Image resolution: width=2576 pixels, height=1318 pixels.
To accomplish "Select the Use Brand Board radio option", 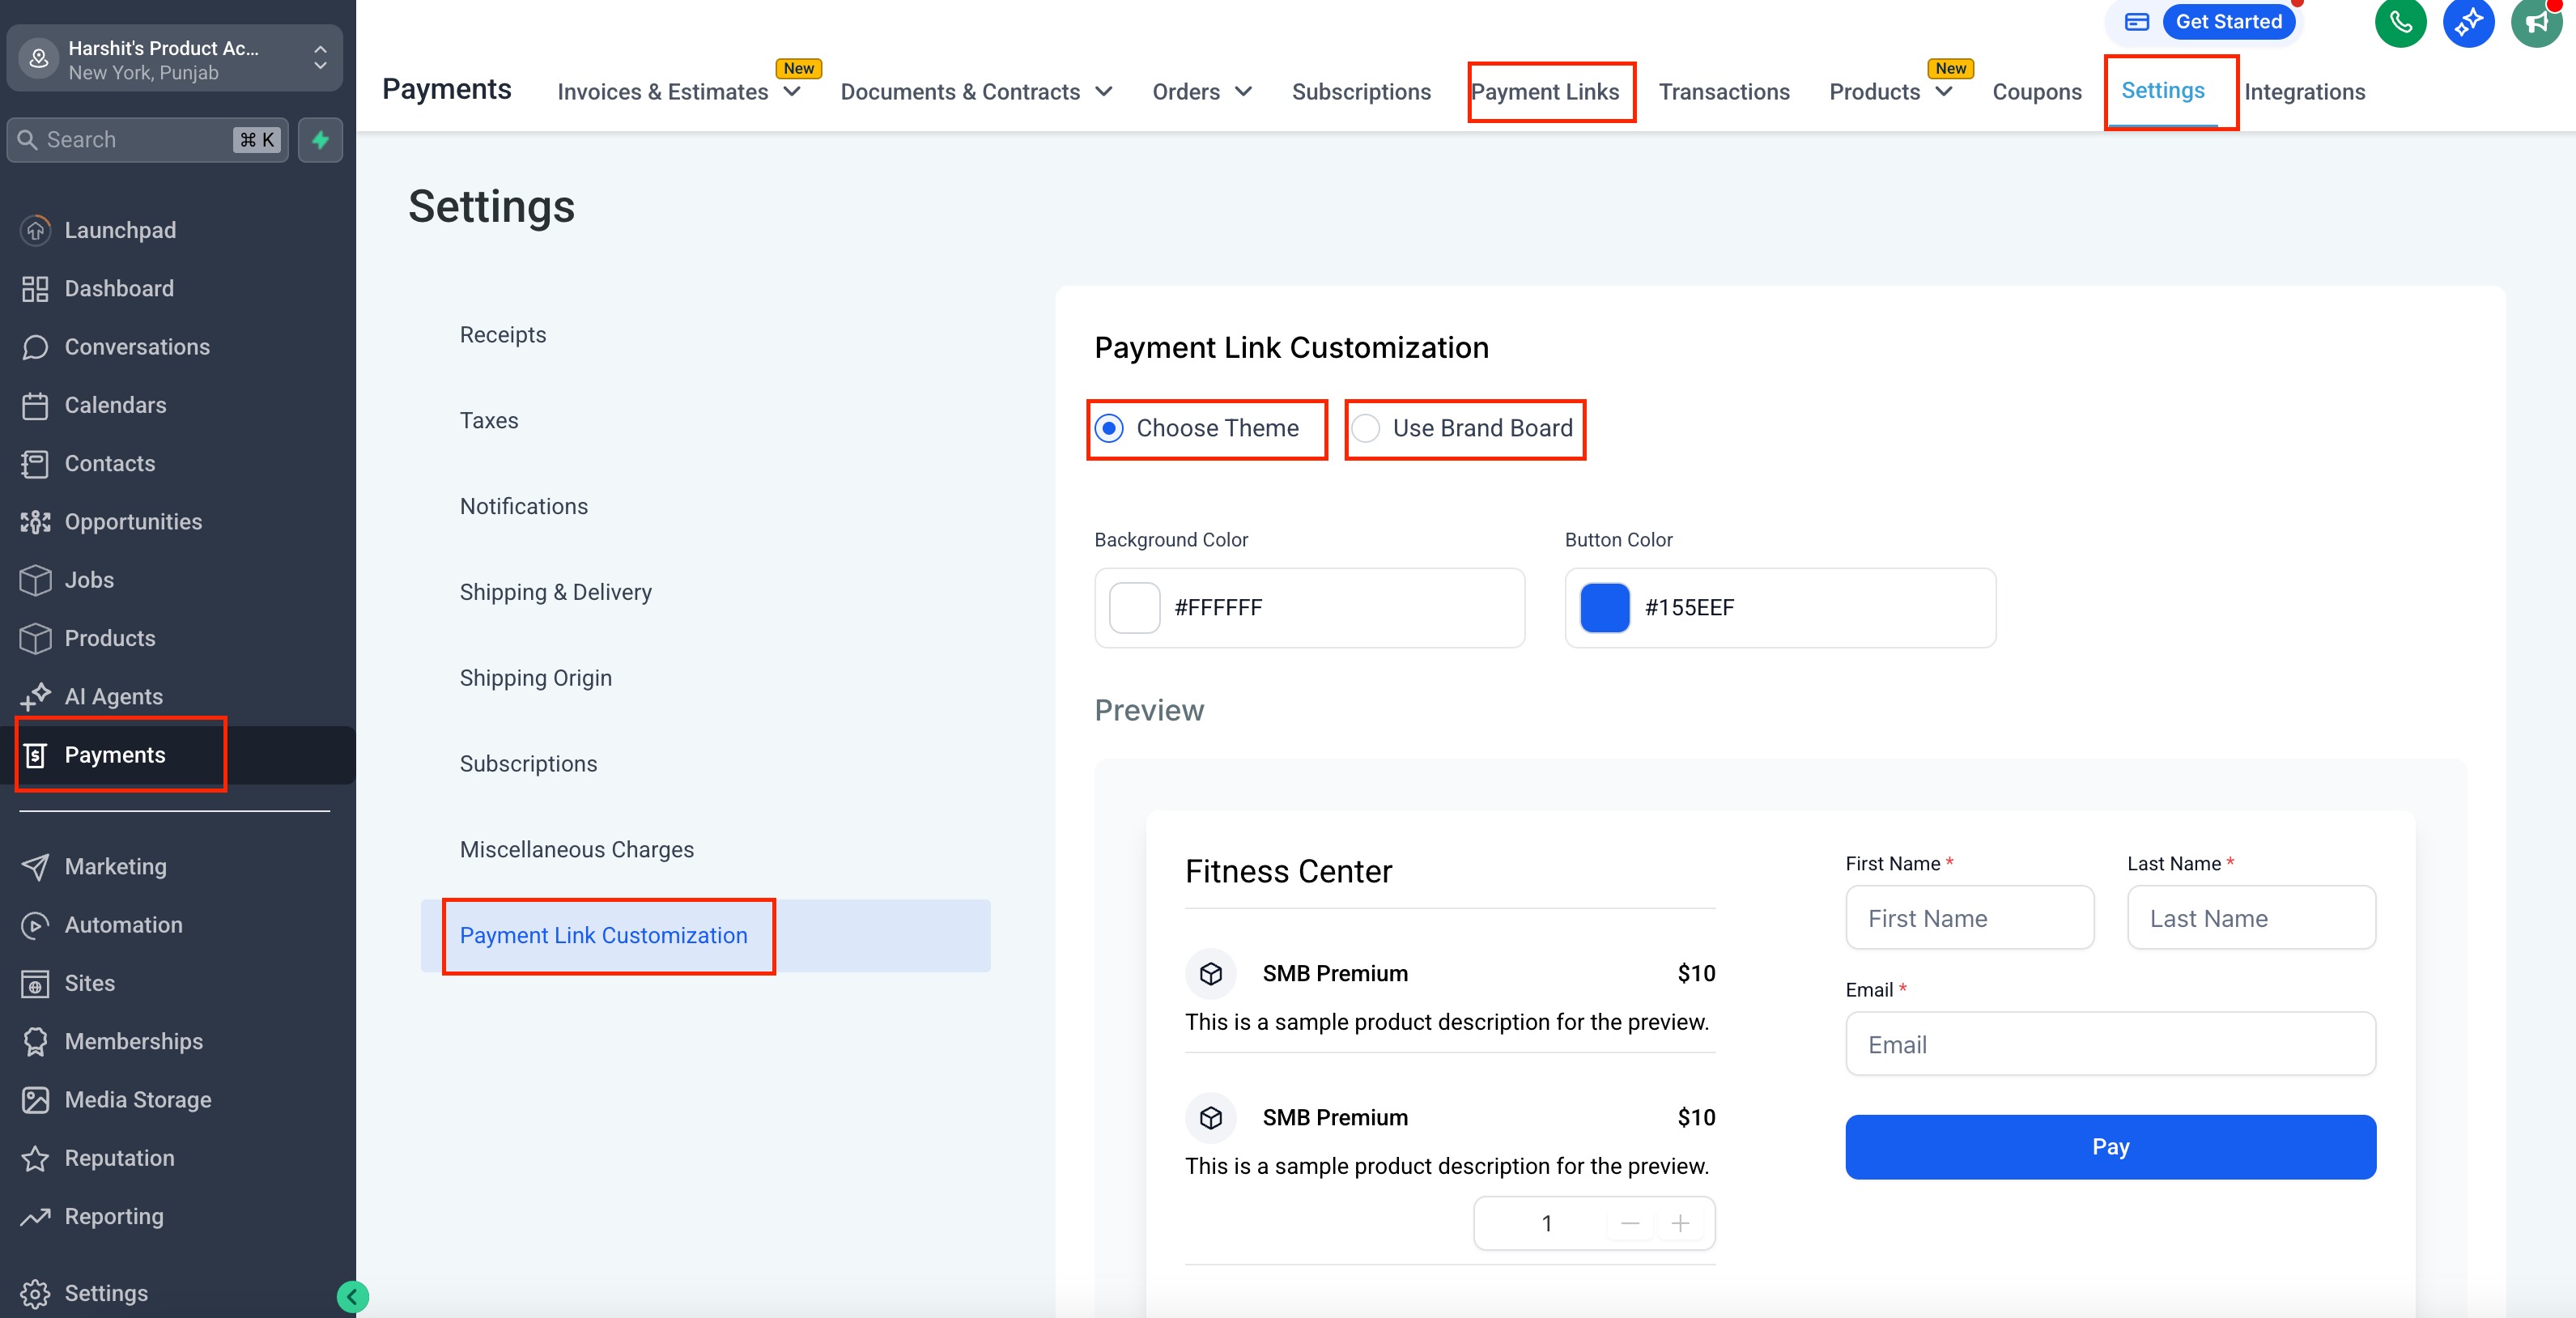I will click(x=1366, y=428).
